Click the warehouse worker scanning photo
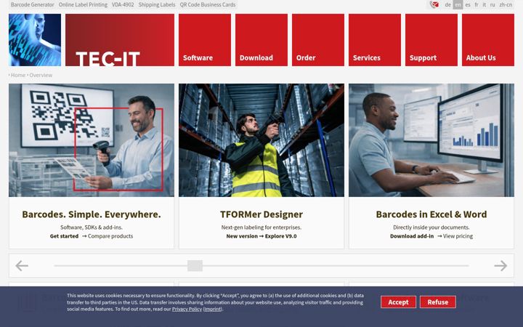The image size is (523, 327). (261, 140)
